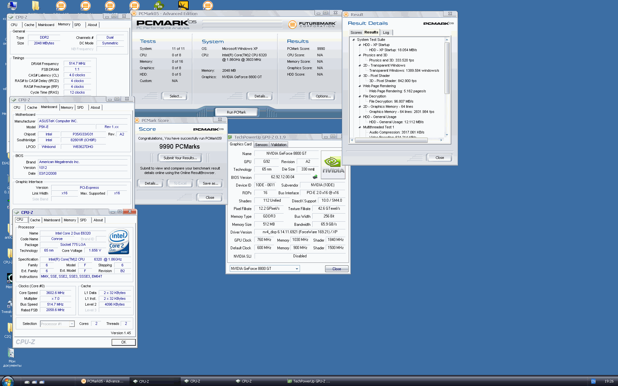Viewport: 618px width, 386px height.
Task: Click the vertical scrollbar in Result Details tree
Action: [447, 68]
